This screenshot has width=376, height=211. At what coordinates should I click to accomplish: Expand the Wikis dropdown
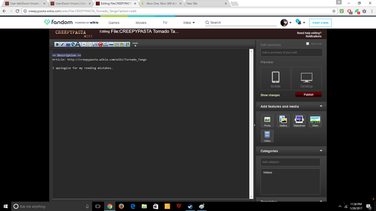[x=189, y=23]
